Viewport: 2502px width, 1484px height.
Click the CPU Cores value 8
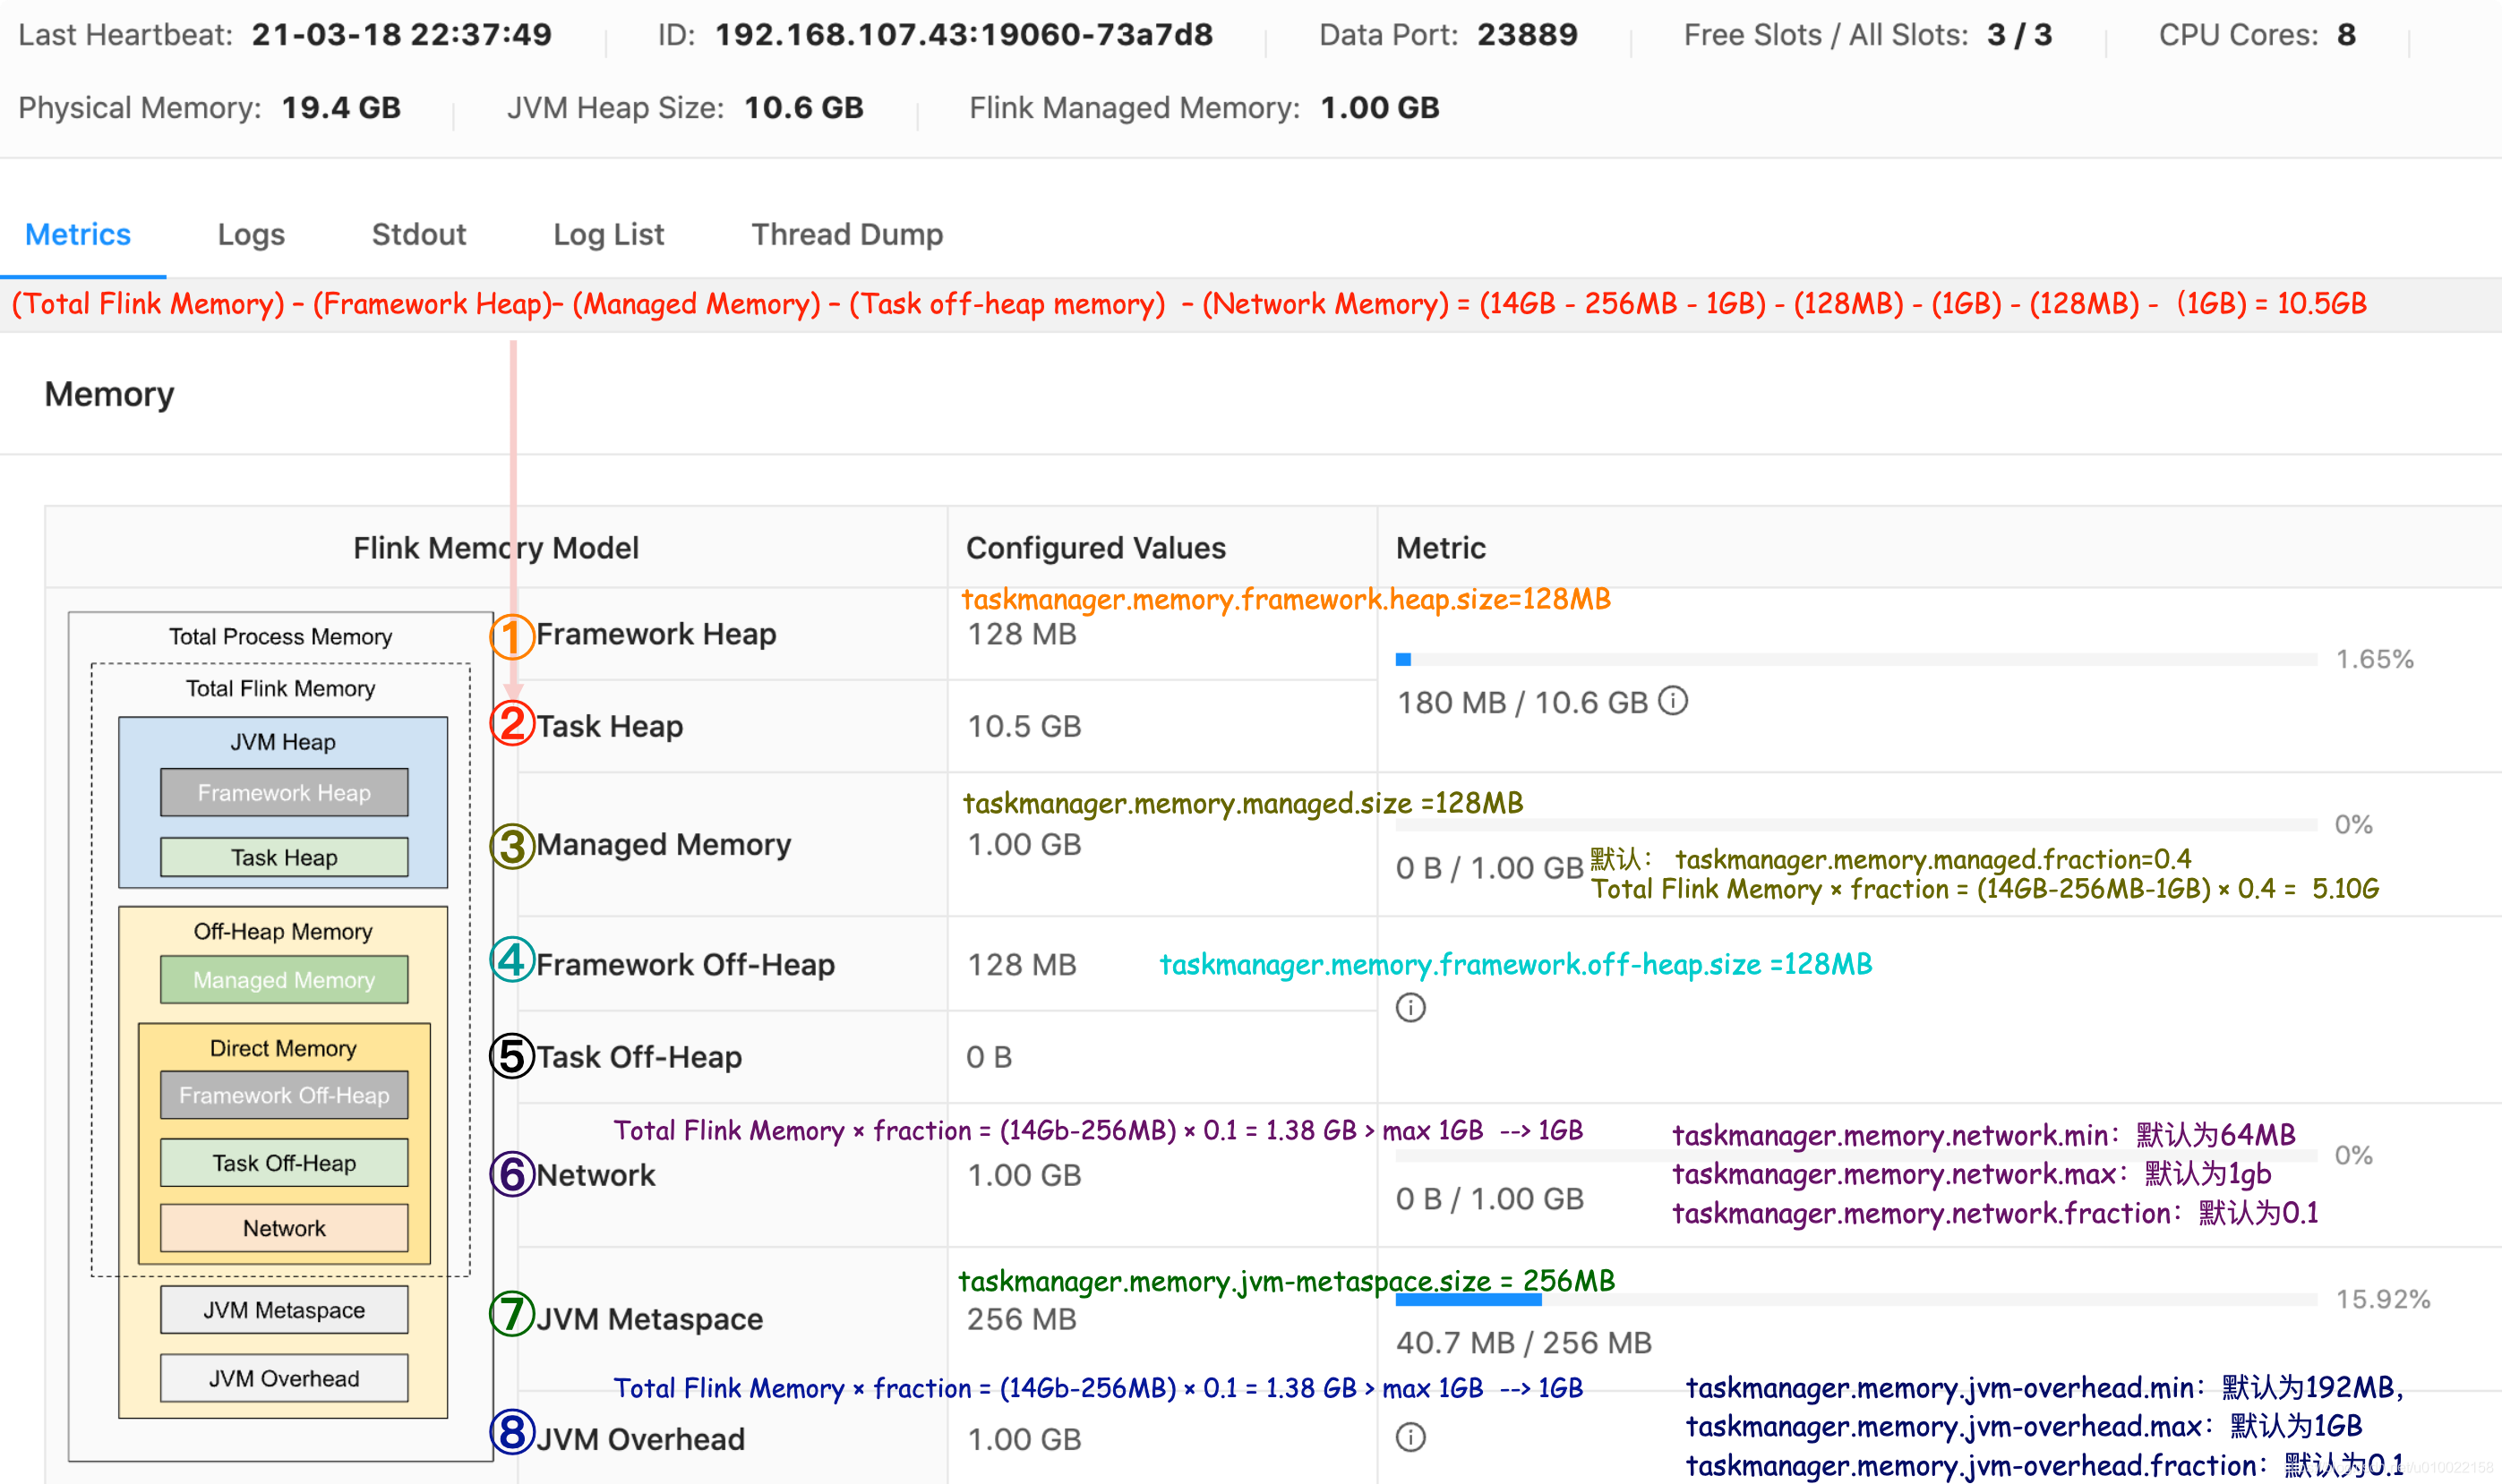click(2347, 35)
